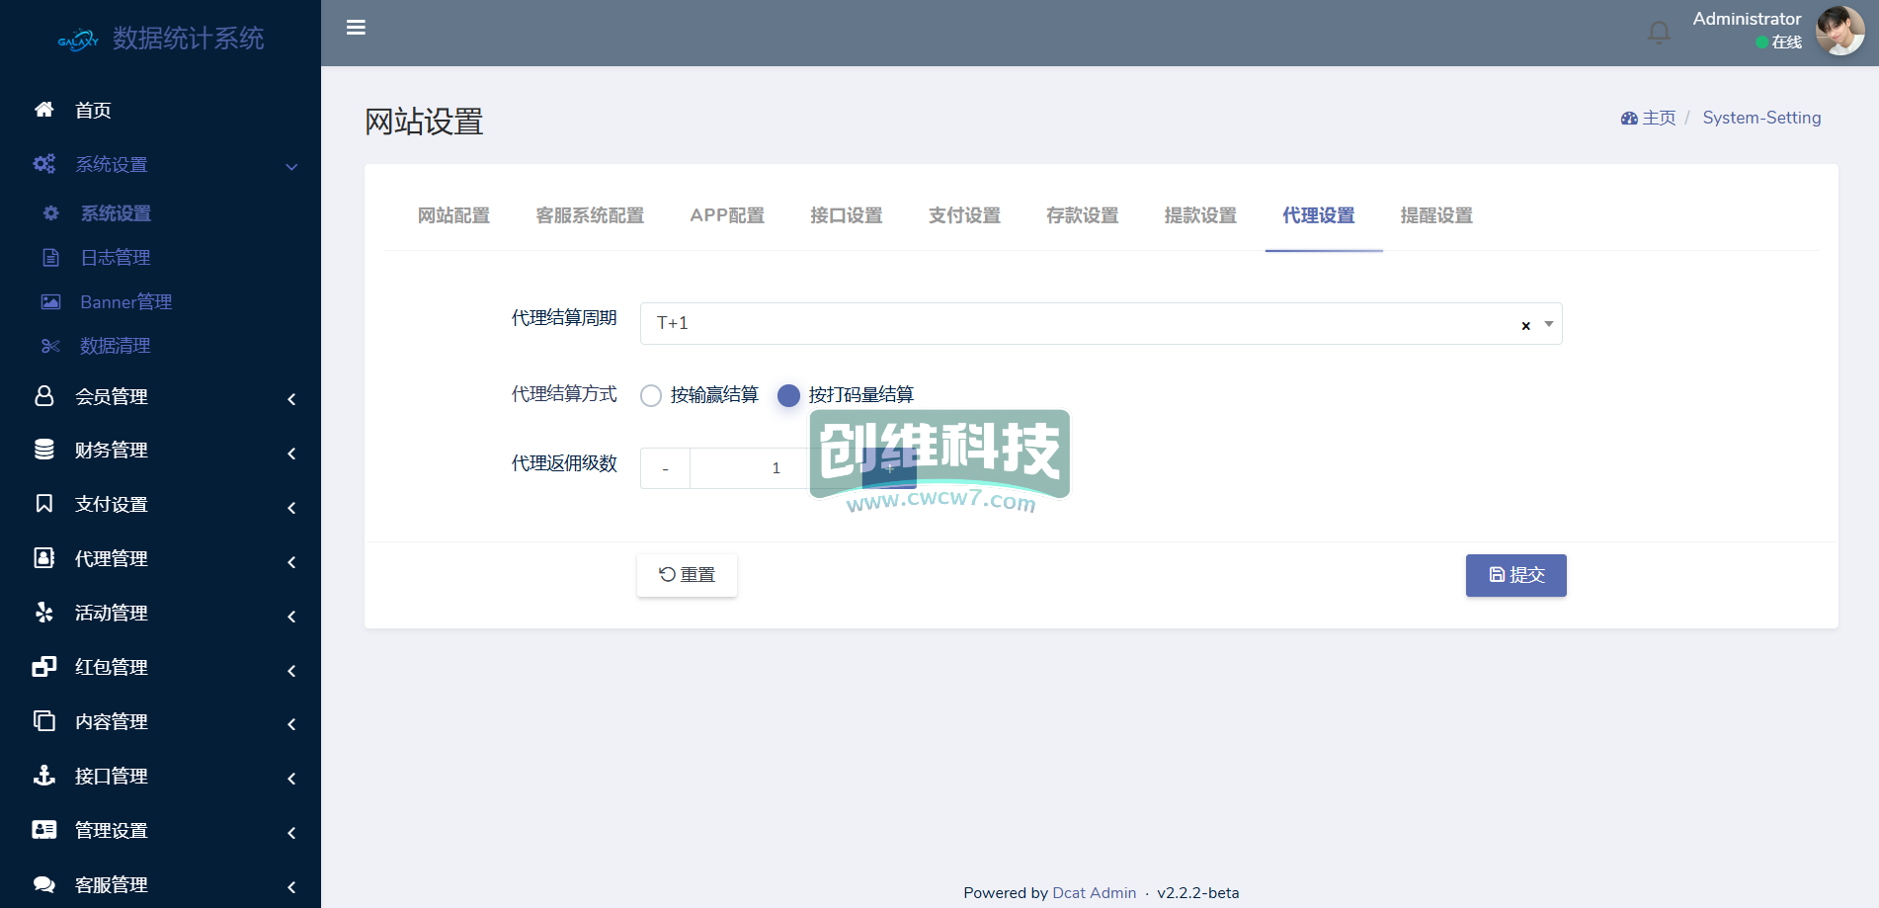This screenshot has width=1879, height=908.
Task: Click the anchor icon for 接口管理
Action: 44,776
